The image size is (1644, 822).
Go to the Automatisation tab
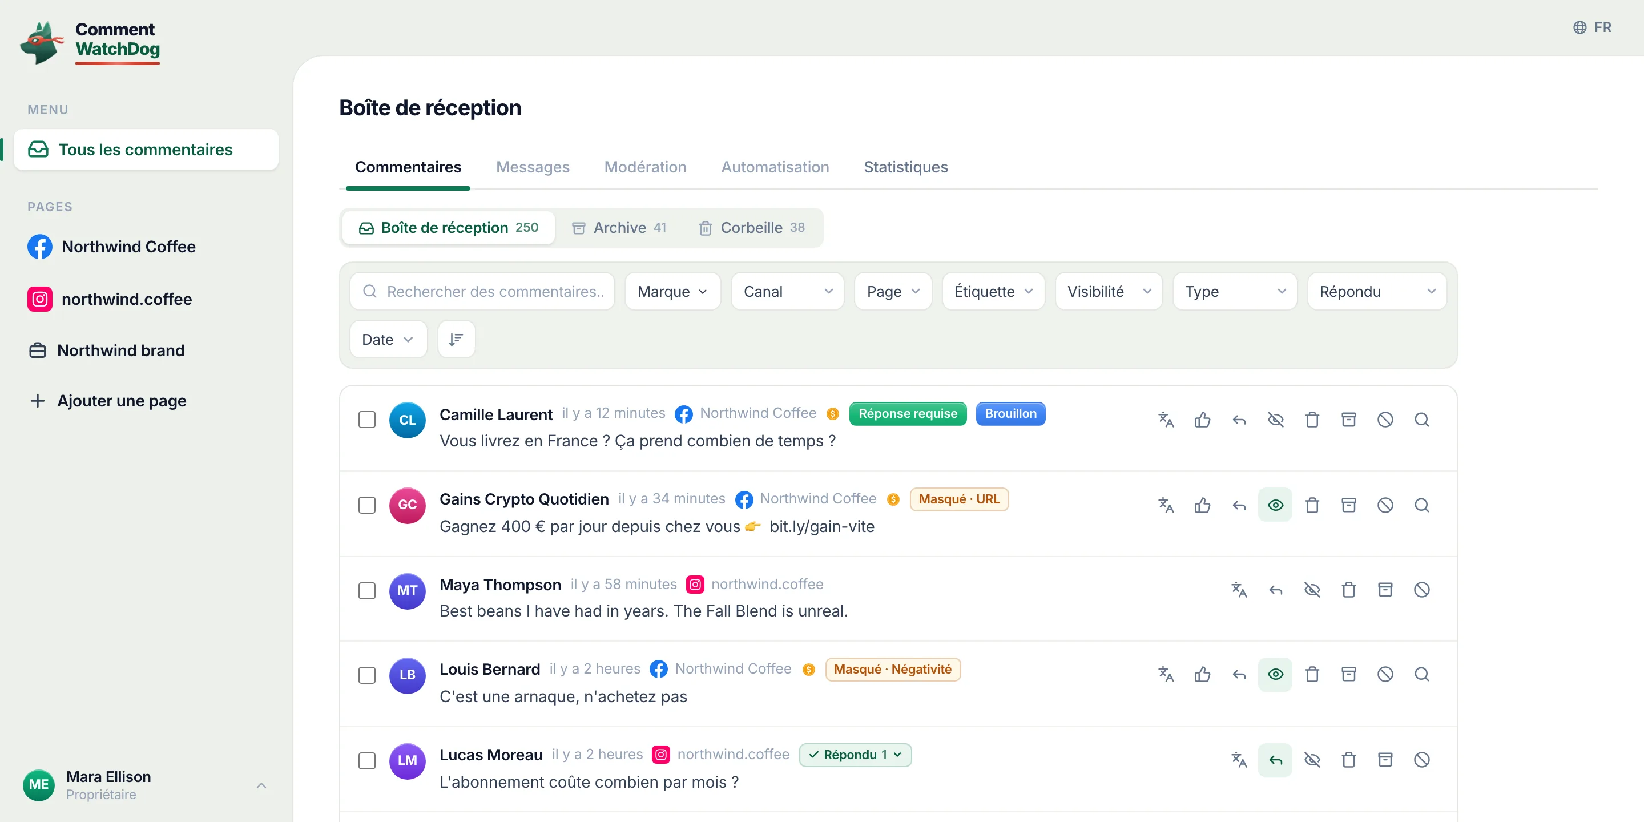[774, 167]
